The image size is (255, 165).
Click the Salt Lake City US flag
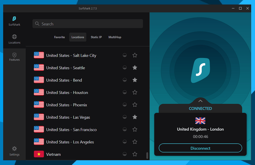pyautogui.click(x=39, y=55)
